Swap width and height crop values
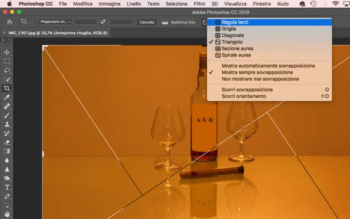Image resolution: width=350 pixels, height=219 pixels. [x=103, y=22]
